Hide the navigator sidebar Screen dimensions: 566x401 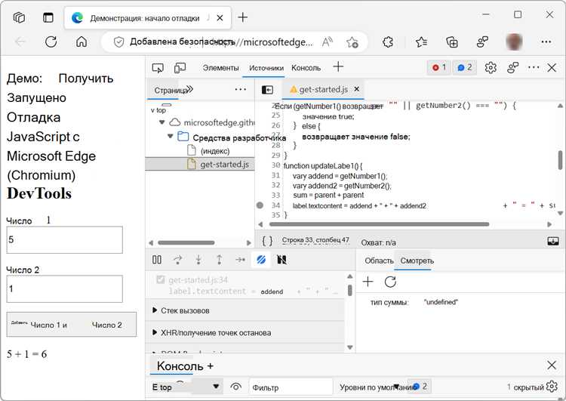[267, 90]
